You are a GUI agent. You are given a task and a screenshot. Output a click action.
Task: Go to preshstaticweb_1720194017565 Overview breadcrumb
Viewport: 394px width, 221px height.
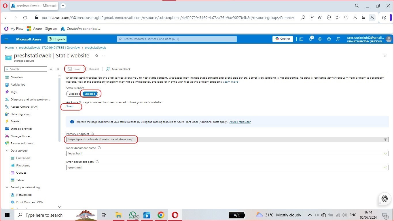click(x=49, y=48)
